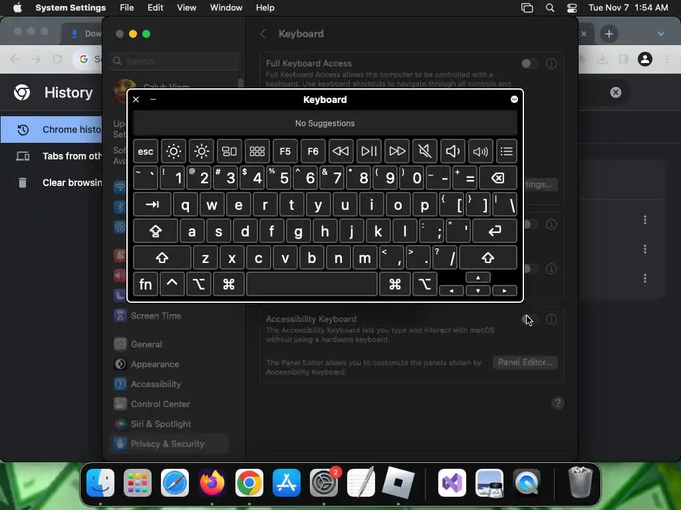Expand Chrome tab search chevron
Viewport: 681px width, 510px height.
pos(661,34)
